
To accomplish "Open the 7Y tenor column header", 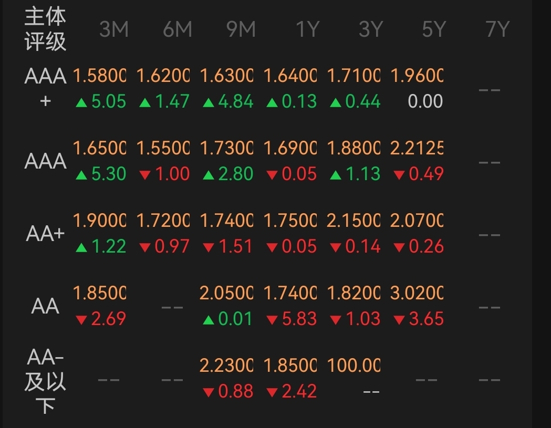I will 497,30.
